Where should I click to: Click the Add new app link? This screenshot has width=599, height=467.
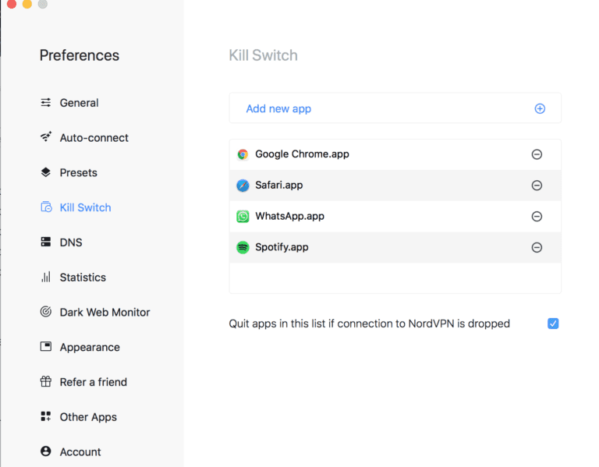(x=278, y=108)
